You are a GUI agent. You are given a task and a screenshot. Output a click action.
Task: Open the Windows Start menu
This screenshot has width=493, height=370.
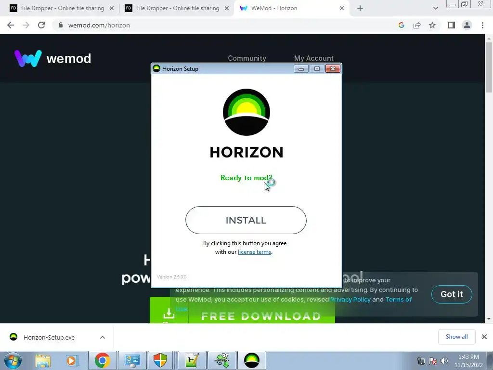(13, 360)
